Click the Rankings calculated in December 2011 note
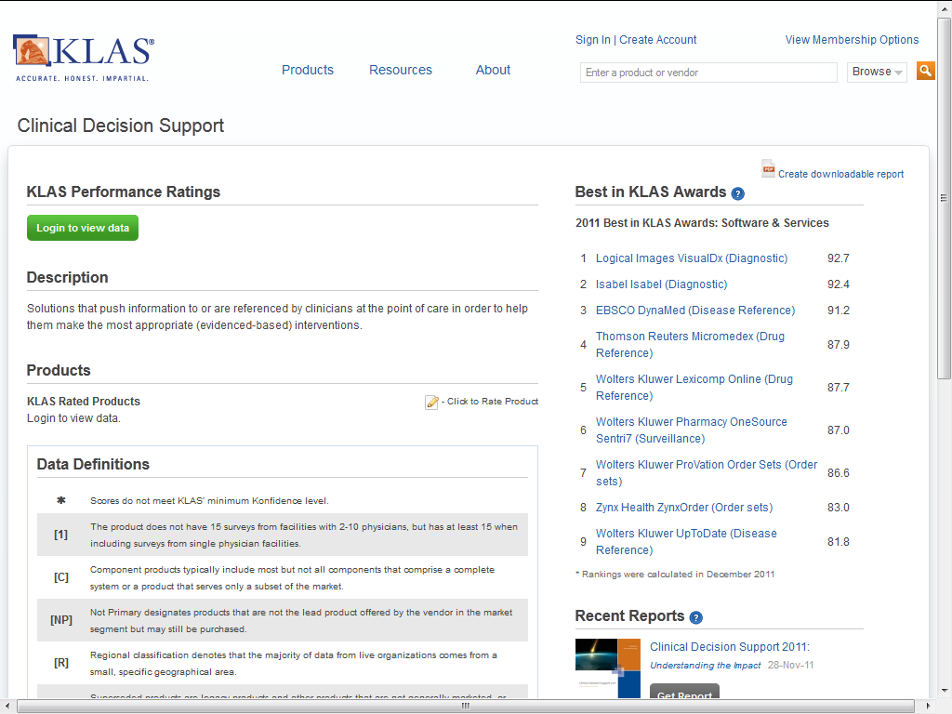Viewport: 952px width, 714px height. (675, 575)
